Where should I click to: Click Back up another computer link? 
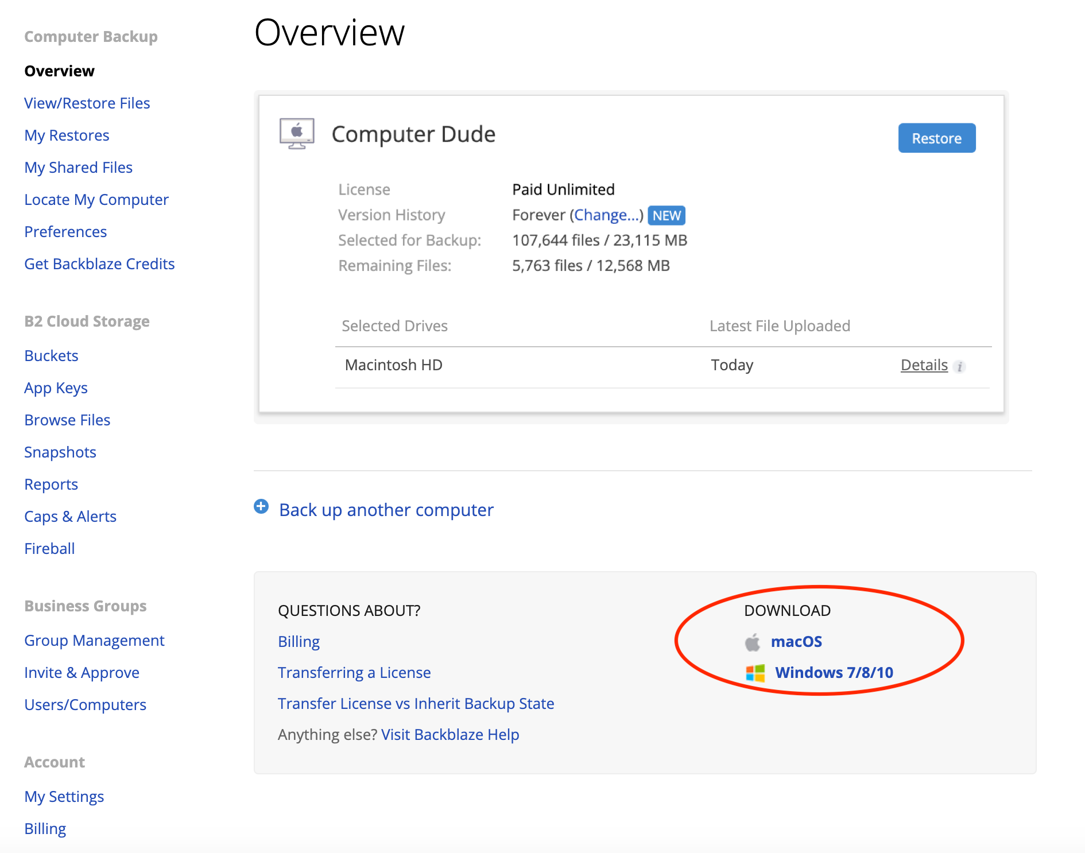(386, 510)
